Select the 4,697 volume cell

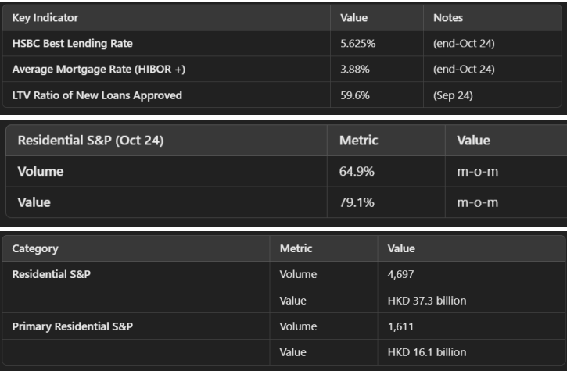(x=402, y=274)
